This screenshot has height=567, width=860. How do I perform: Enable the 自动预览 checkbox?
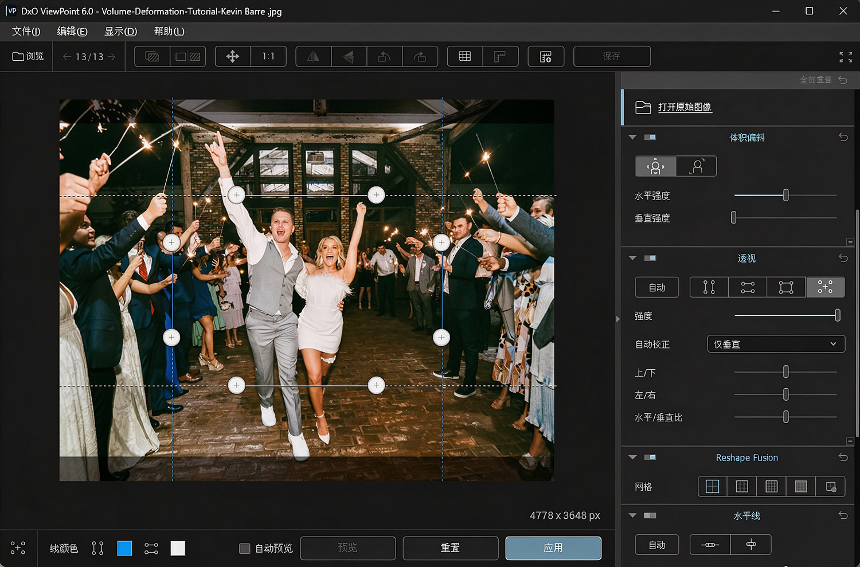pos(245,549)
